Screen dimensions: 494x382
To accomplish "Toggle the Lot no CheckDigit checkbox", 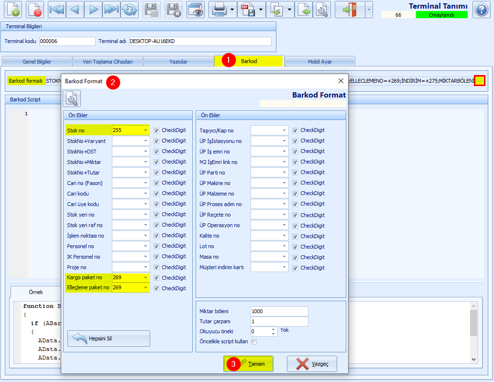I will (295, 247).
